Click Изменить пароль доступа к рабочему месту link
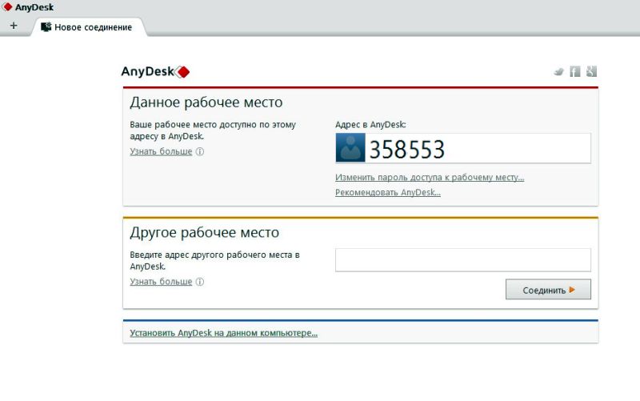 [x=429, y=177]
